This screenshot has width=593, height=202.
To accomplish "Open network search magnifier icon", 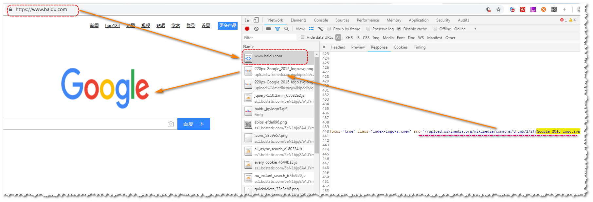I will pos(286,29).
